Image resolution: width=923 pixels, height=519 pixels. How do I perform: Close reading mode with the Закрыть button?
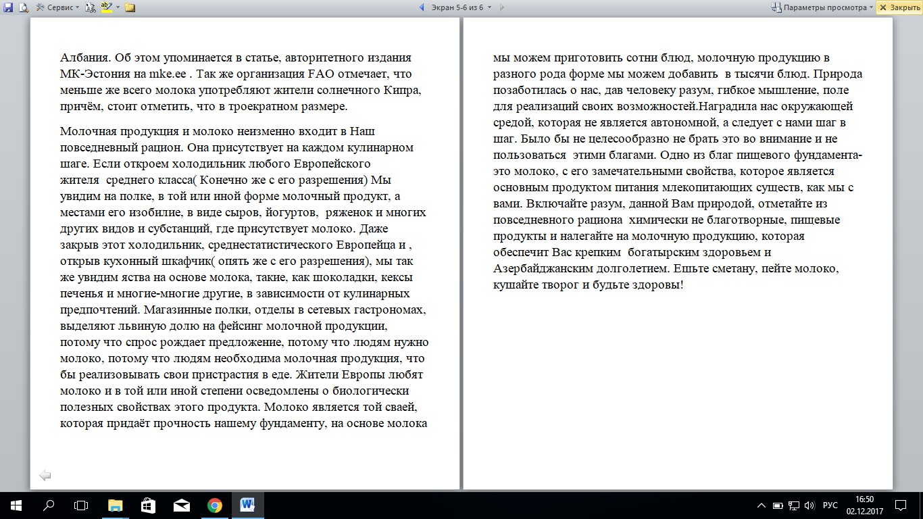[899, 7]
